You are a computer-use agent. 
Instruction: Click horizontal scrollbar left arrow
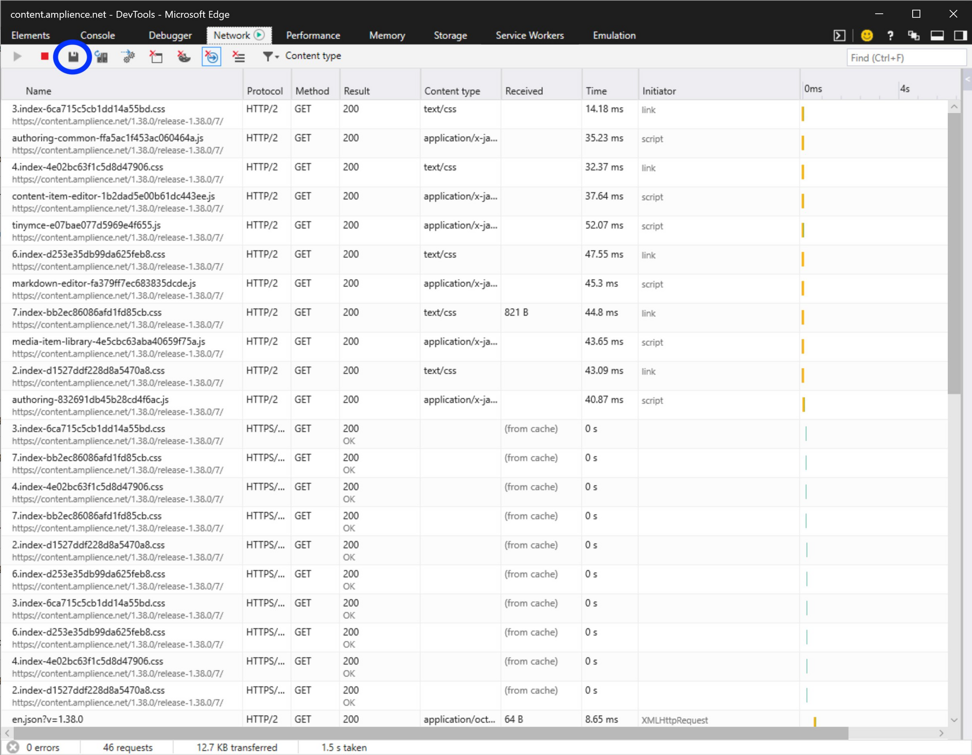(7, 733)
